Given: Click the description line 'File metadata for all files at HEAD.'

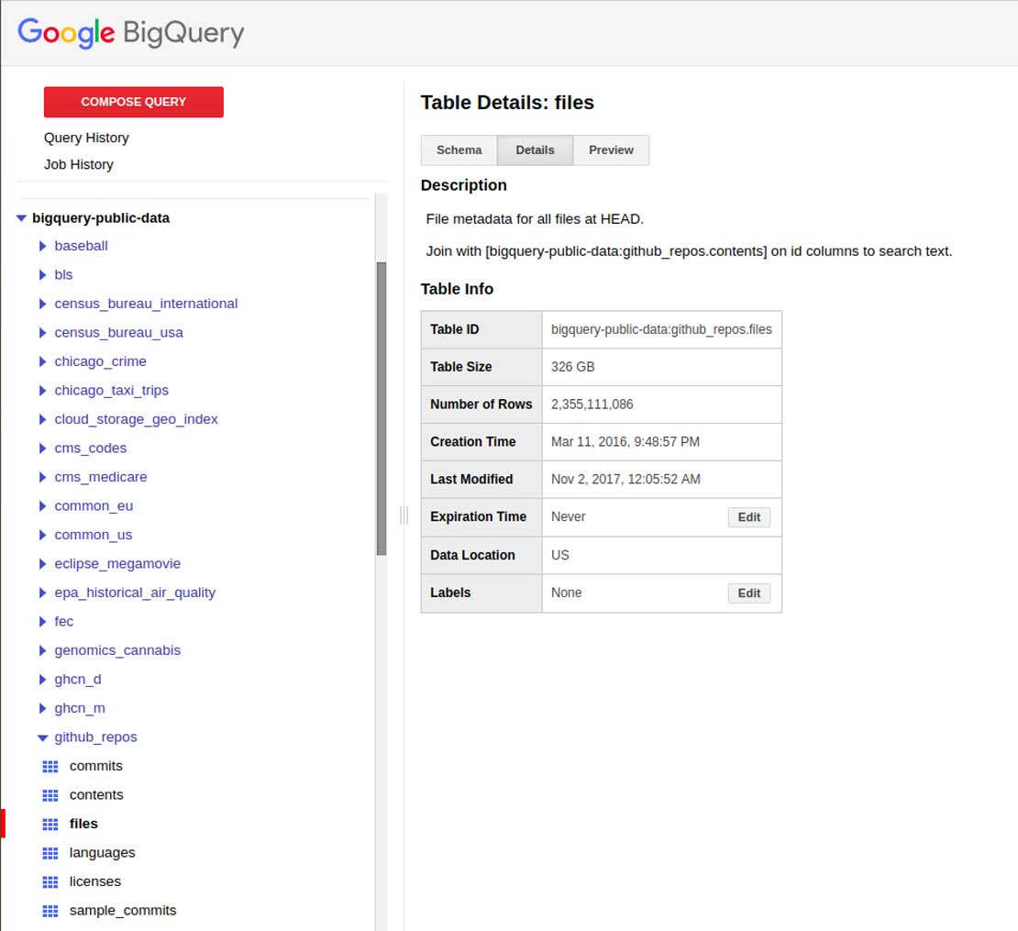Looking at the screenshot, I should pos(535,219).
